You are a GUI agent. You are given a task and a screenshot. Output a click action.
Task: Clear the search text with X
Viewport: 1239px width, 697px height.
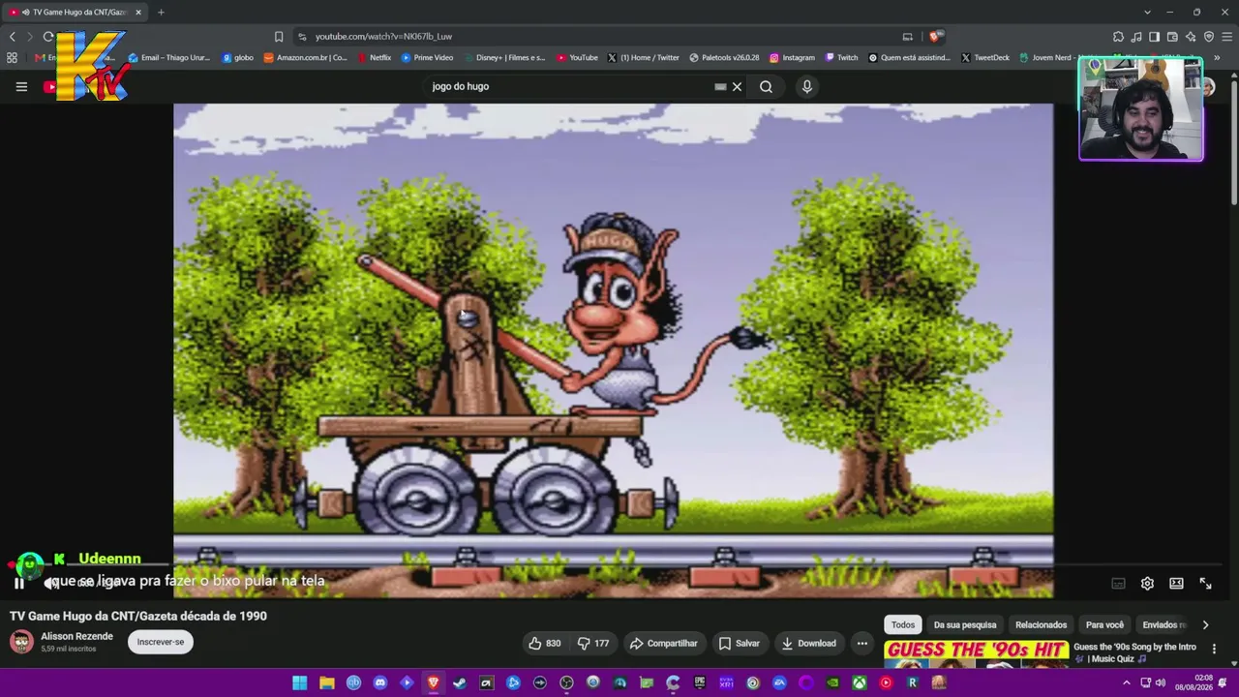point(737,86)
